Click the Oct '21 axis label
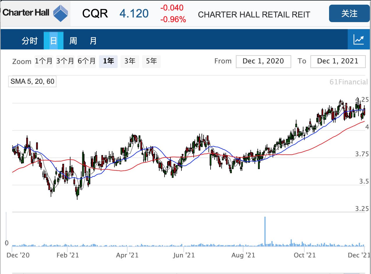This screenshot has height=274, width=371. [304, 255]
